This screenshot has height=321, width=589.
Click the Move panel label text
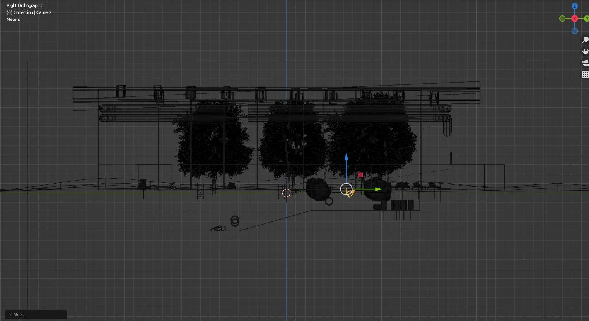[19, 314]
